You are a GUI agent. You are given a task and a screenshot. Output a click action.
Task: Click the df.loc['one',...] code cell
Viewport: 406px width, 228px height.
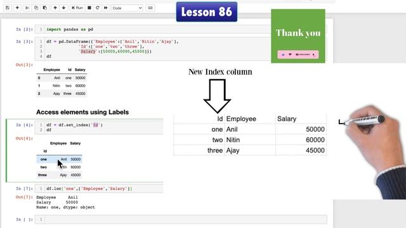point(99,189)
